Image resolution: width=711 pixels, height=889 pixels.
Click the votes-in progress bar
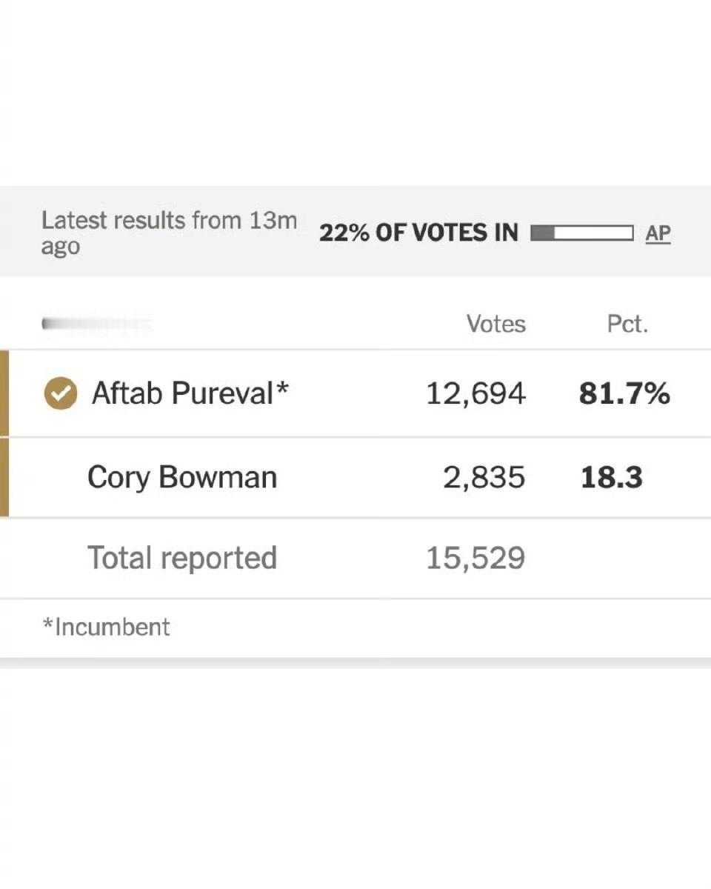(581, 233)
